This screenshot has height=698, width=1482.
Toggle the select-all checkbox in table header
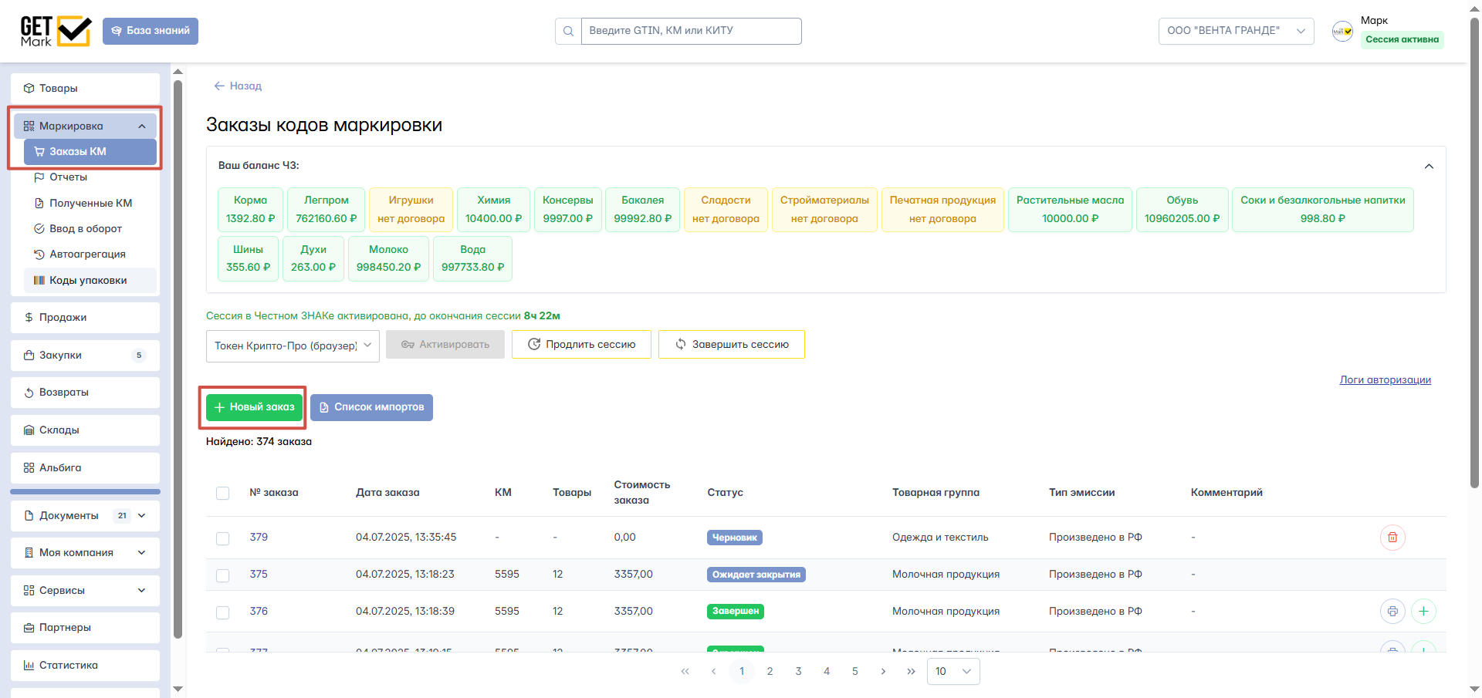[x=223, y=494]
